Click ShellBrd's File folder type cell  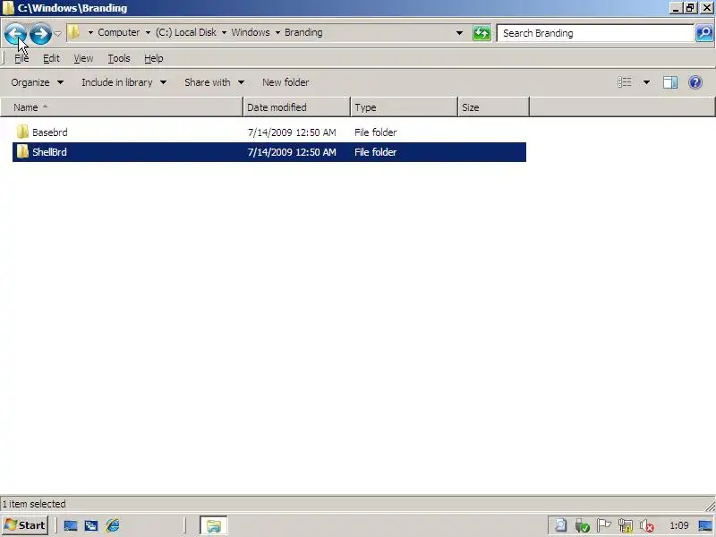375,152
